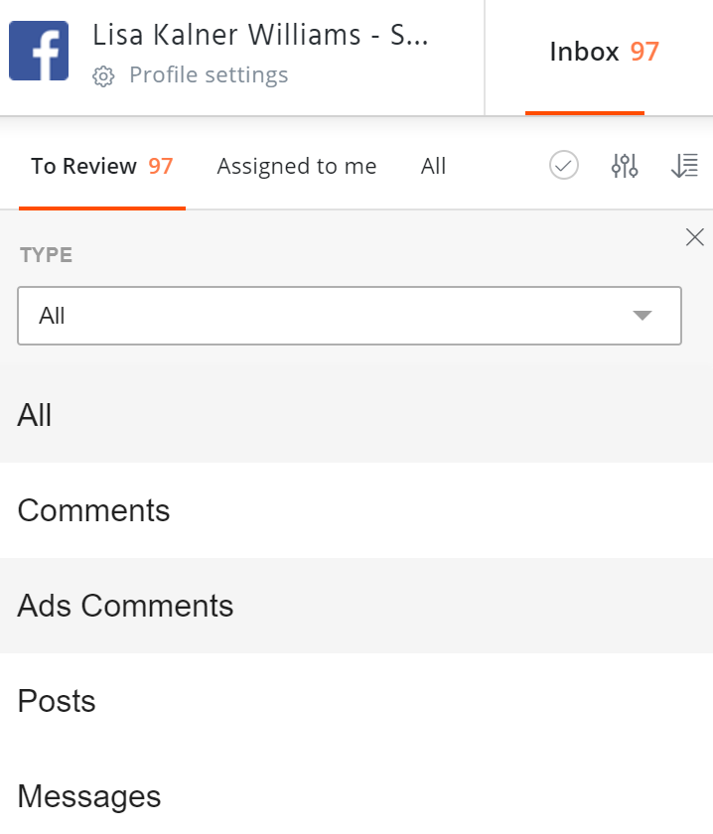Open Profile settings link
Screen dimensions: 713x834
[209, 75]
